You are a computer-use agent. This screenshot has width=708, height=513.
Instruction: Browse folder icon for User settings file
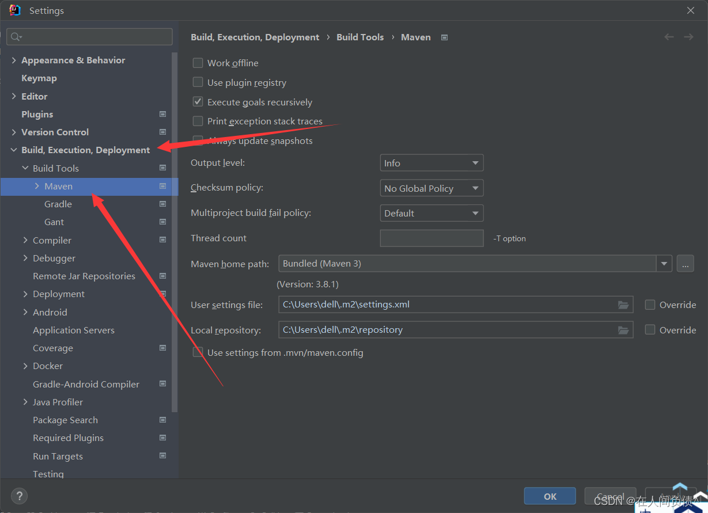[623, 305]
